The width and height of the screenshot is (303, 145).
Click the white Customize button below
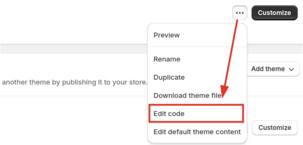click(275, 128)
